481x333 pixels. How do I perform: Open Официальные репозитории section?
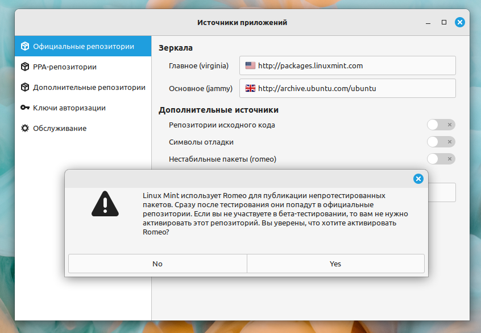coord(83,46)
